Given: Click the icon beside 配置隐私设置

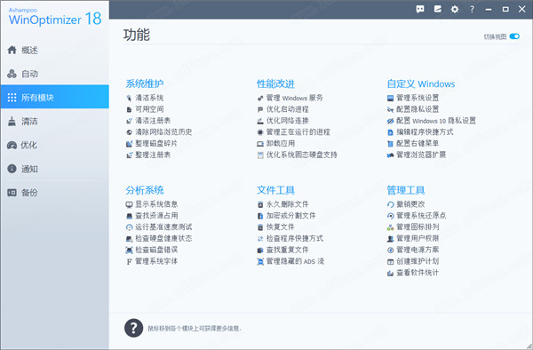Looking at the screenshot, I should pyautogui.click(x=390, y=109).
